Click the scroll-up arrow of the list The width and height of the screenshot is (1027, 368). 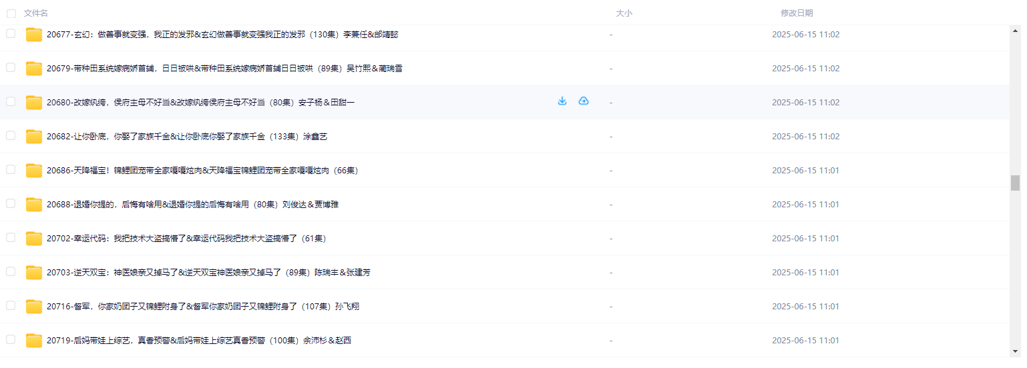(x=1015, y=31)
